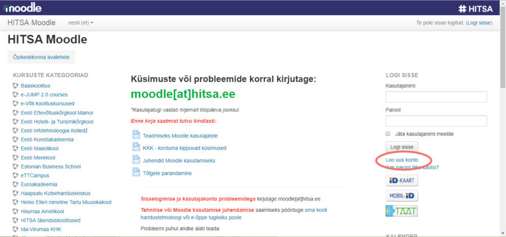The width and height of the screenshot is (506, 237).
Task: Click the Eesti Maaülikool category icon
Action: [15, 149]
